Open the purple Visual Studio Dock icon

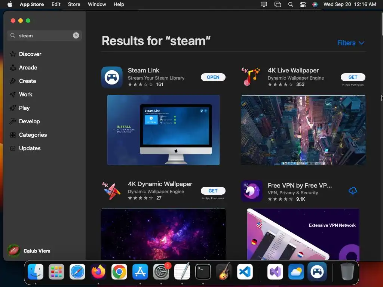275,272
